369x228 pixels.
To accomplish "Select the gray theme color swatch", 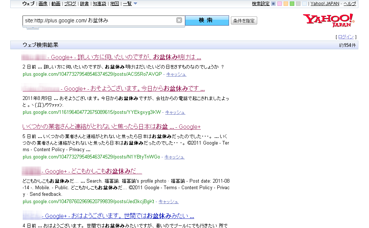I will (x=298, y=4).
